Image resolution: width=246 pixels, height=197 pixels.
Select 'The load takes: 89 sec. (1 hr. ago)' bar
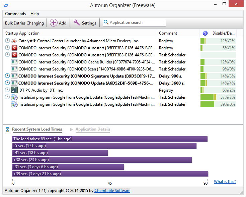pyautogui.click(x=110, y=139)
